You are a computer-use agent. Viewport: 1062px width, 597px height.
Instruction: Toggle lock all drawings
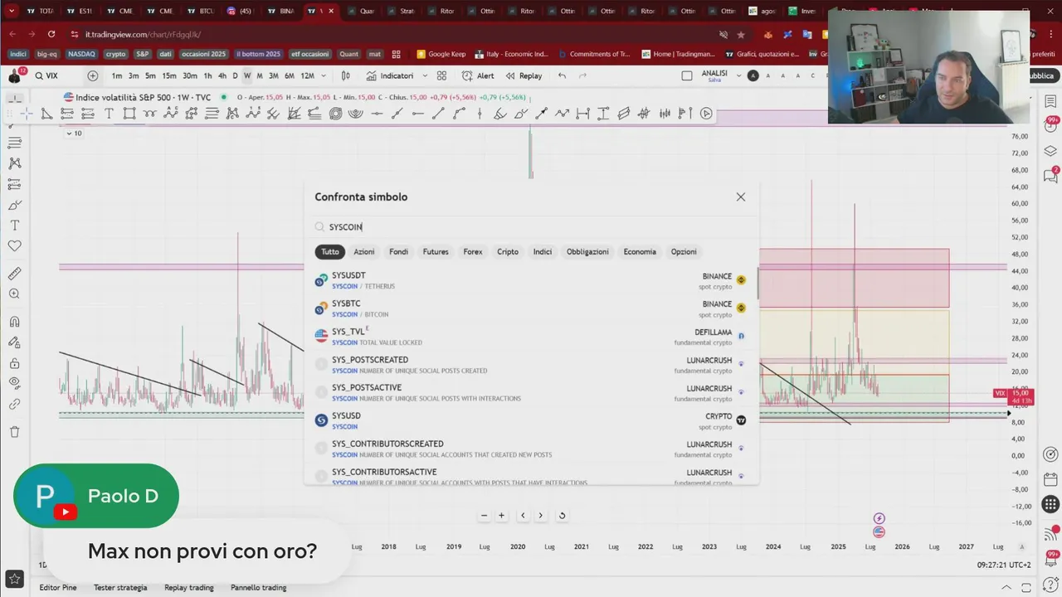click(14, 363)
